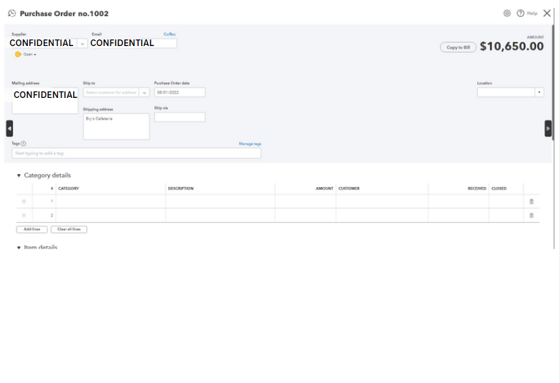Open the Open status dropdown

point(30,54)
